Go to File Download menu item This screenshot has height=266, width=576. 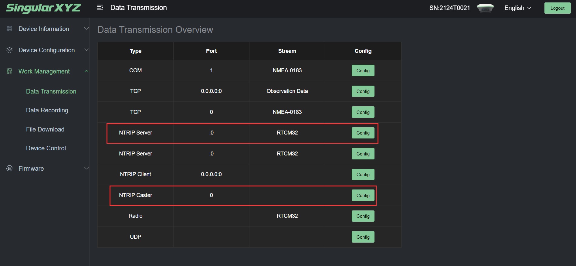45,129
